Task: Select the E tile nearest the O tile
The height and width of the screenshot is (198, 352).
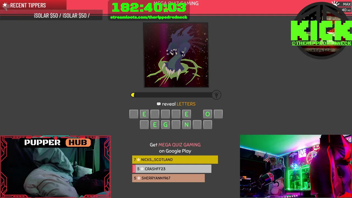Action: point(186,114)
